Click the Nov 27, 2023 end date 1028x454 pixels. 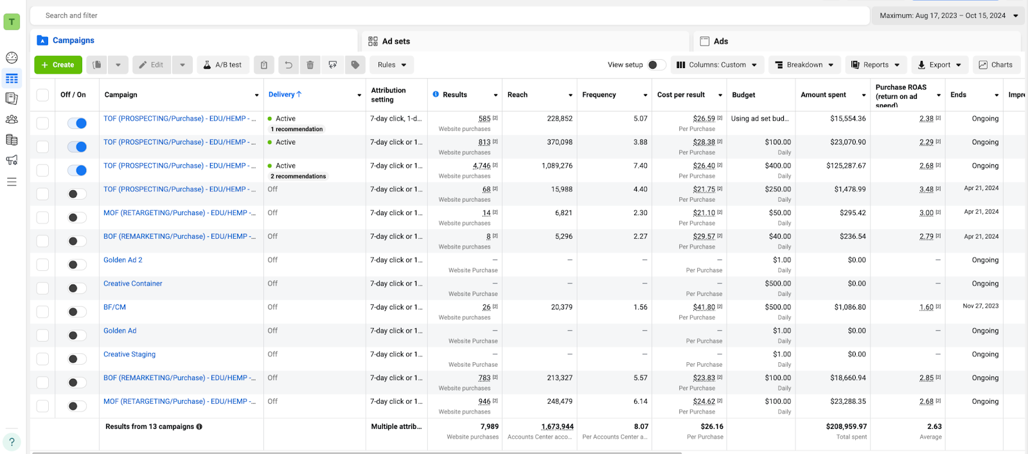point(980,306)
